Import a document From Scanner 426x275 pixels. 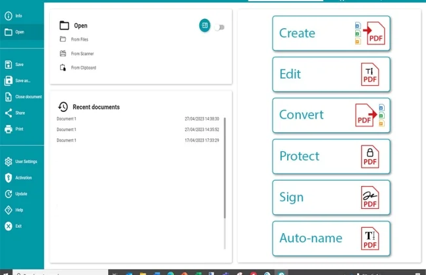coord(81,54)
